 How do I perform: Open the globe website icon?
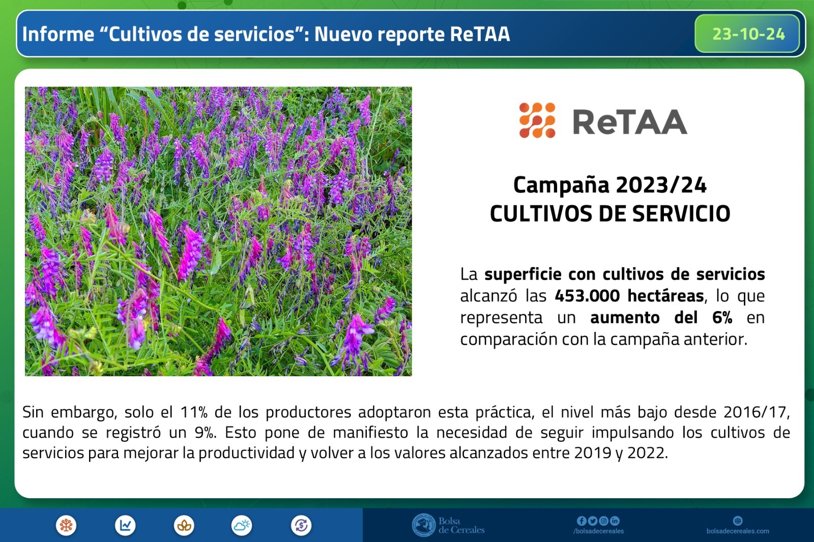737,521
